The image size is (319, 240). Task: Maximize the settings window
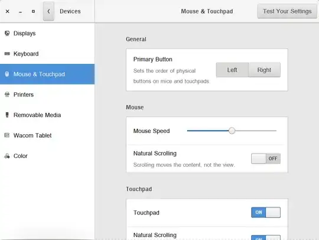(33, 11)
